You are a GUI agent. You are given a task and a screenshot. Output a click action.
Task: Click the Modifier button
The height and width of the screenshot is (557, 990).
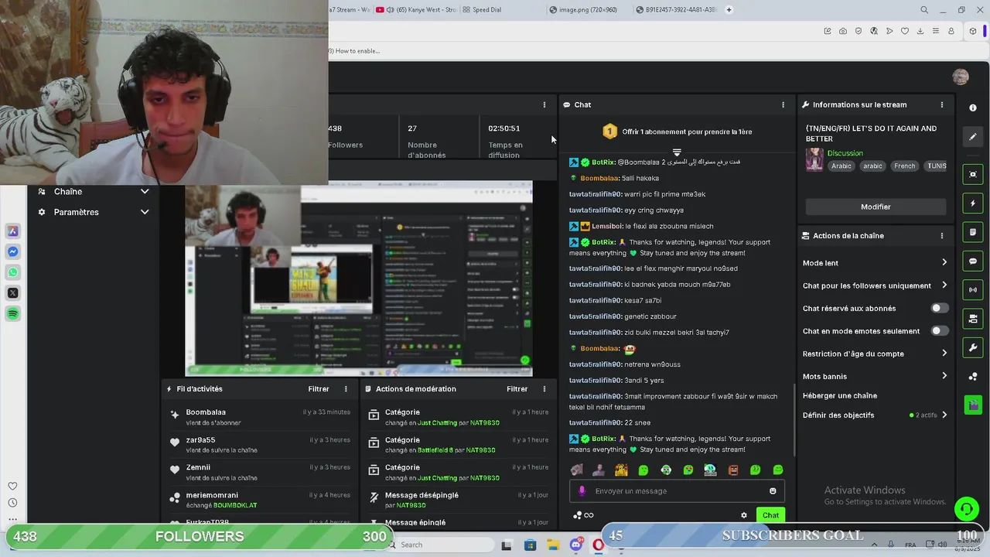[x=876, y=207]
